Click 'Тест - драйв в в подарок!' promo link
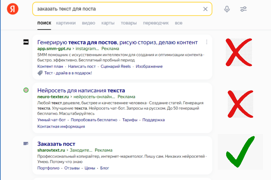This screenshot has width=271, height=180. point(68,73)
